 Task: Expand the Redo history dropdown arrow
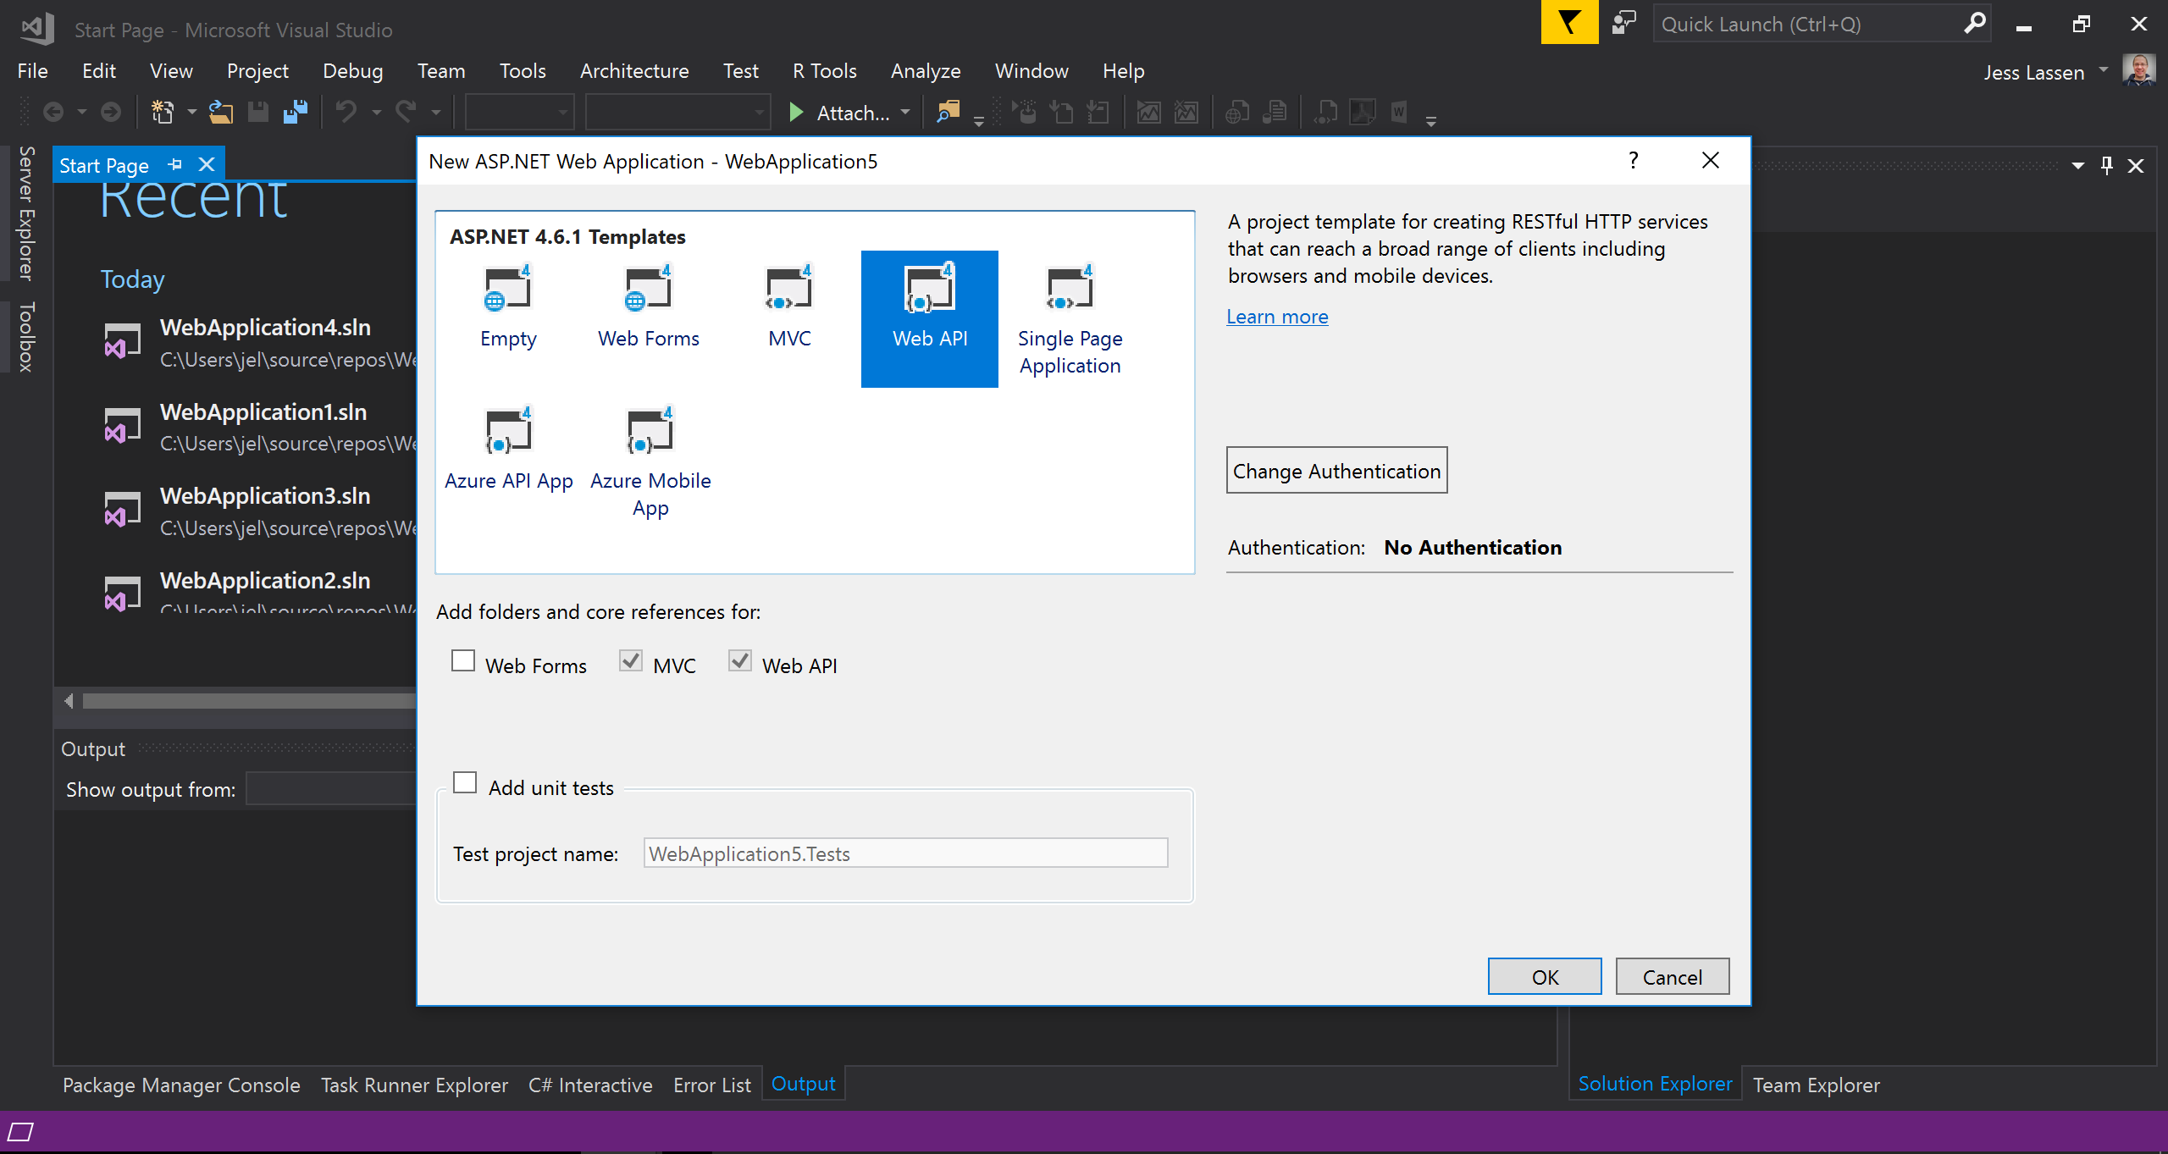436,113
